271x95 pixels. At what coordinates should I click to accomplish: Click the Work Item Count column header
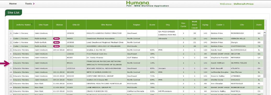[x=194, y=25]
